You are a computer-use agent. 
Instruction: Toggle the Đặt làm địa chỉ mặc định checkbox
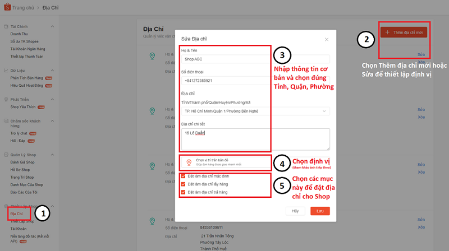184,176
